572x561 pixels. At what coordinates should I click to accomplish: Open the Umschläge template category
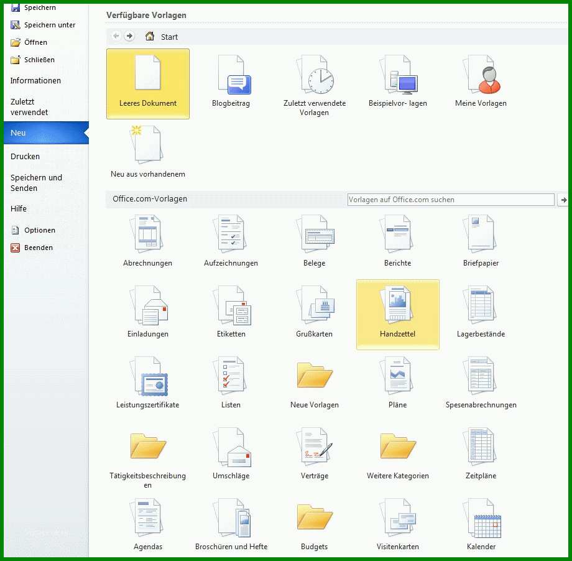pyautogui.click(x=231, y=455)
